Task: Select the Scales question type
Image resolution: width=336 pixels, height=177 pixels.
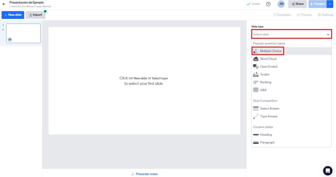Action: click(x=264, y=74)
